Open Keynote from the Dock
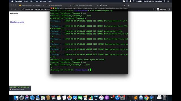181x101 pixels. point(96,98)
